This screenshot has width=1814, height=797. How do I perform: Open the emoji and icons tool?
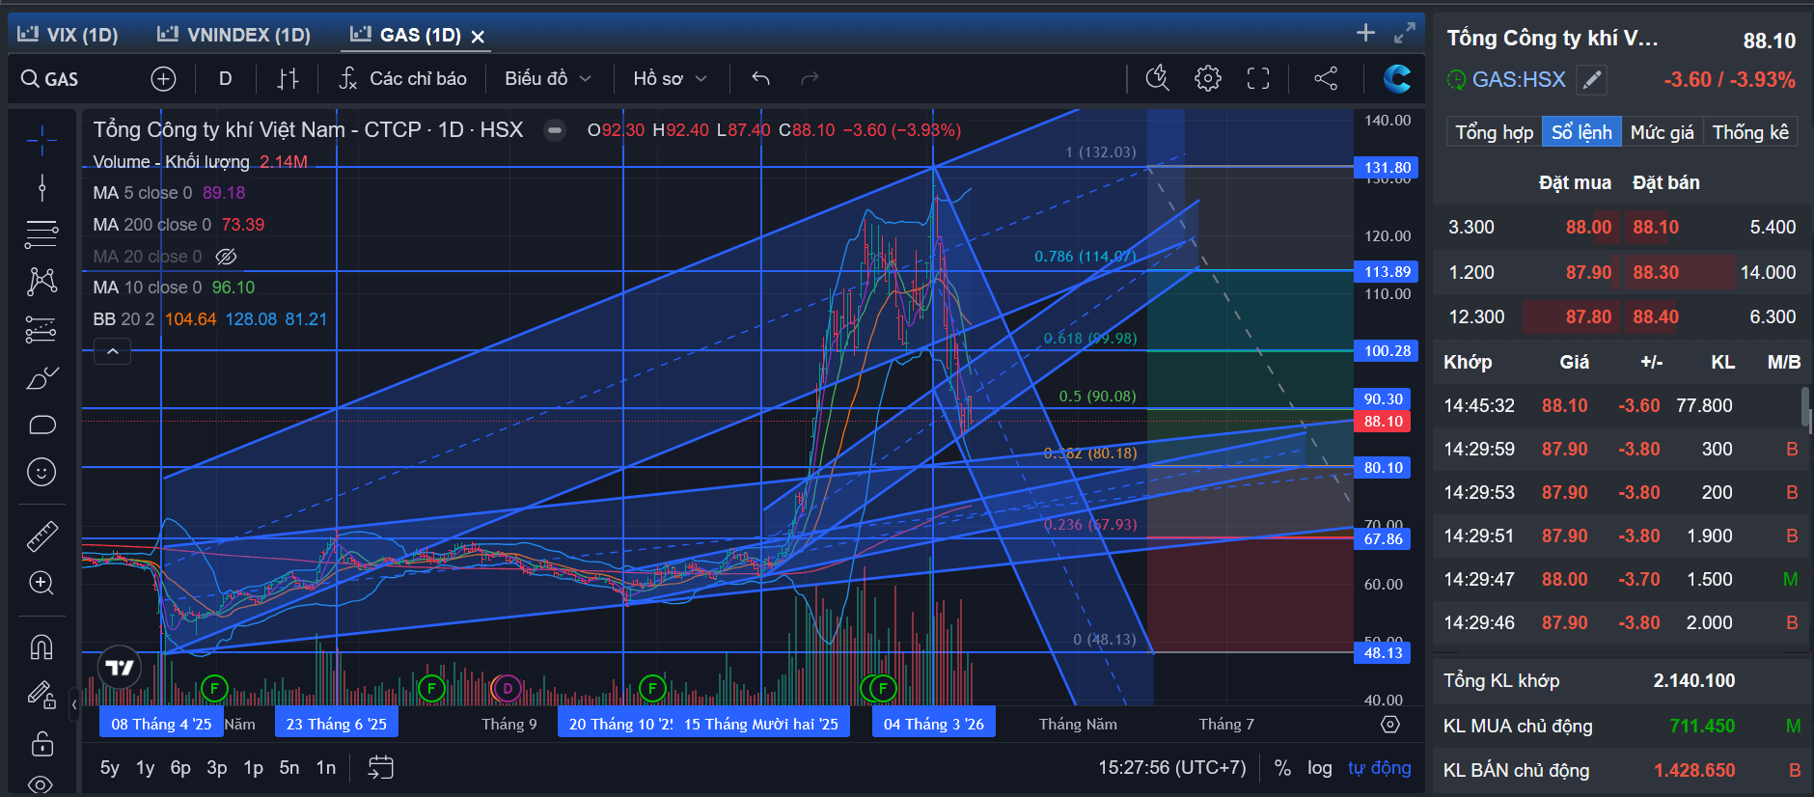(41, 472)
